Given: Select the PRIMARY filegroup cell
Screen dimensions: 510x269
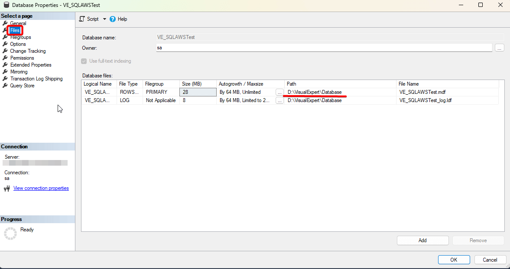Looking at the screenshot, I should pyautogui.click(x=161, y=92).
